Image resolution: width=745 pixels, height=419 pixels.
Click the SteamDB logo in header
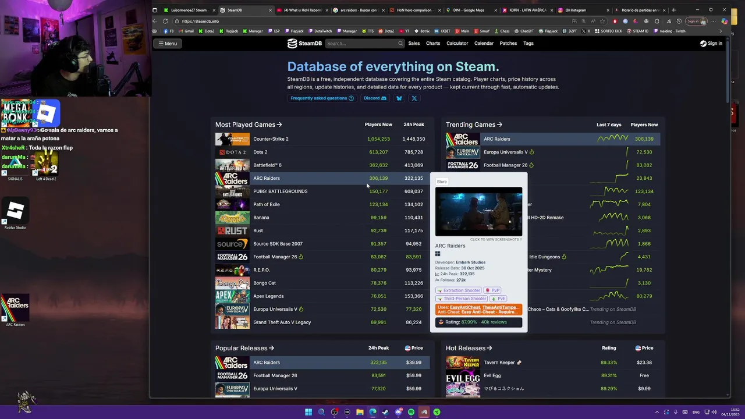tap(304, 43)
